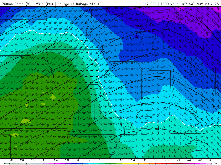Viewport: 221px width, 165px height.
Task: Click the '42' color scale label
Action: (211, 160)
